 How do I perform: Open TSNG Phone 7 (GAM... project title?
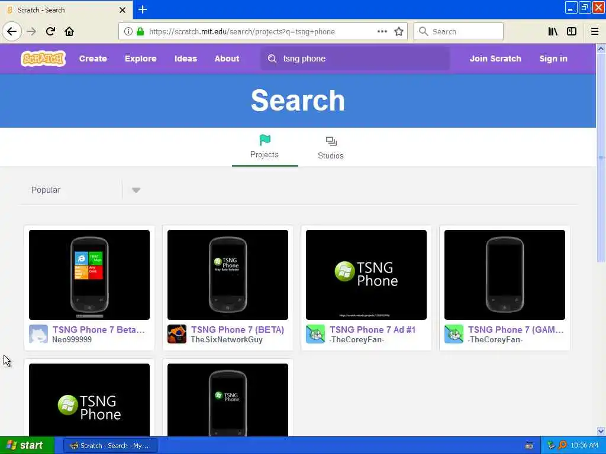(516, 330)
